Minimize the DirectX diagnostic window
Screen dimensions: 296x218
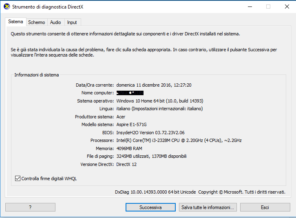tap(250, 7)
